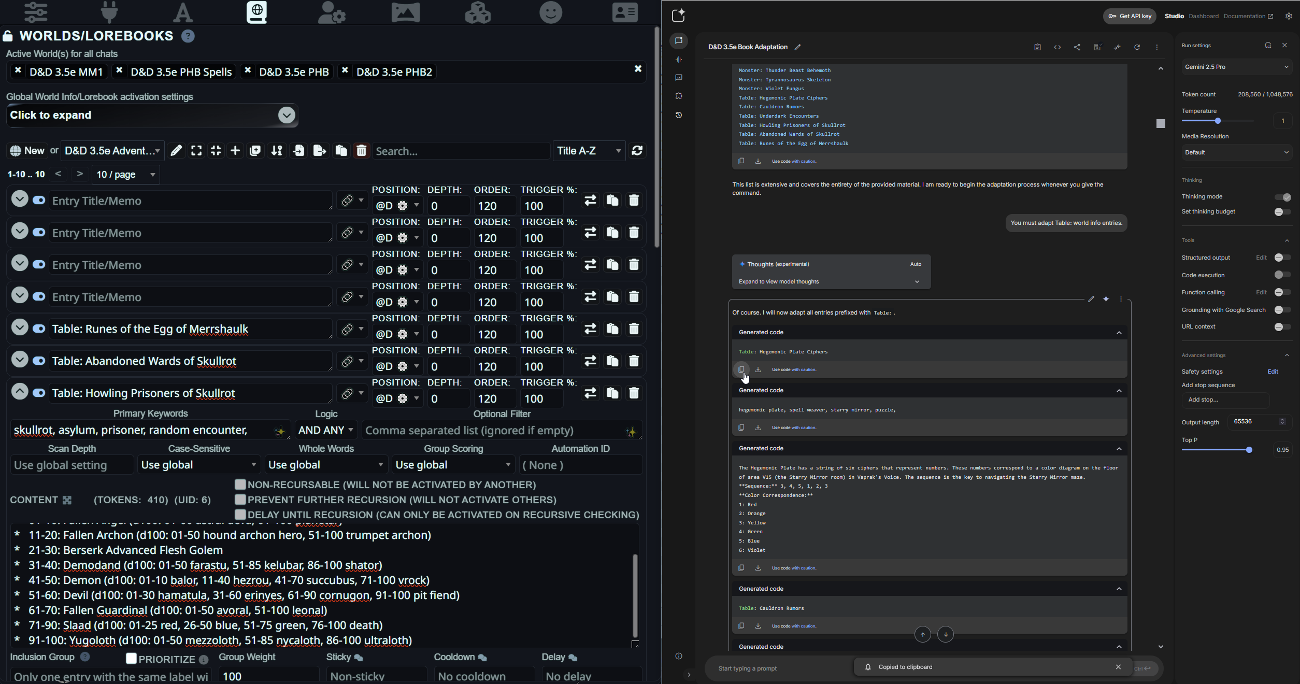The width and height of the screenshot is (1300, 684).
Task: Open AI Response Configuration sliders icon
Action: [x=36, y=12]
